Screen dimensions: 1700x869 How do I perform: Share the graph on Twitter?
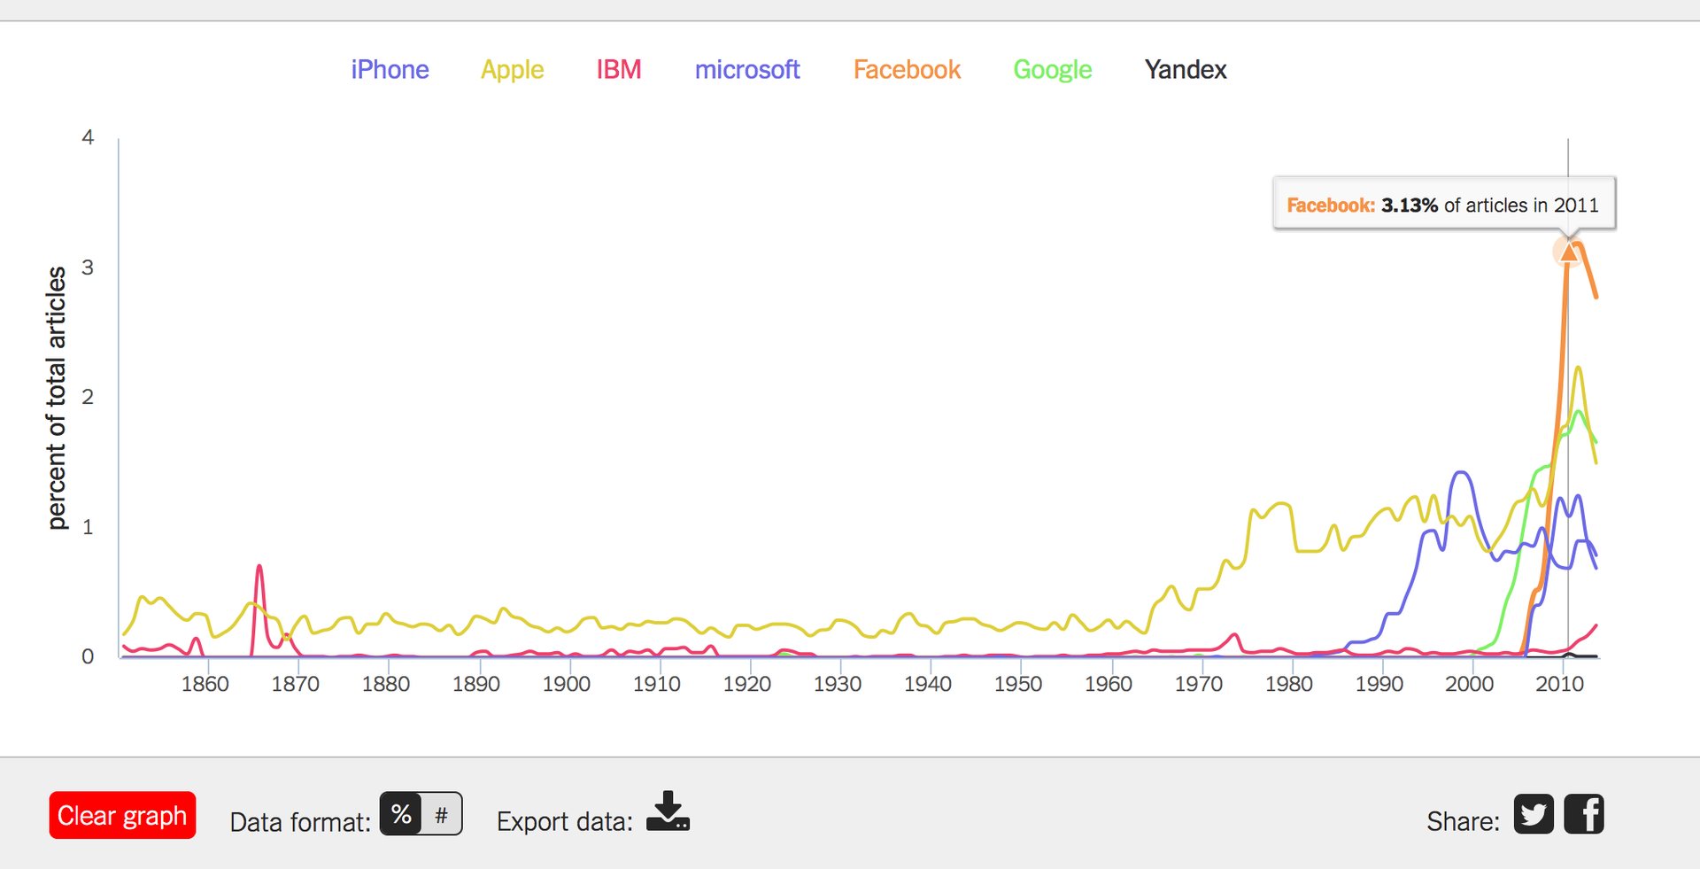click(1534, 814)
